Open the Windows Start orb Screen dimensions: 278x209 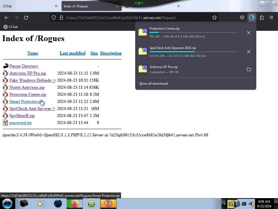click(7, 204)
